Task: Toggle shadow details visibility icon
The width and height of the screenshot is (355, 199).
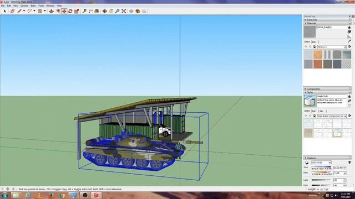Action: coord(349,163)
